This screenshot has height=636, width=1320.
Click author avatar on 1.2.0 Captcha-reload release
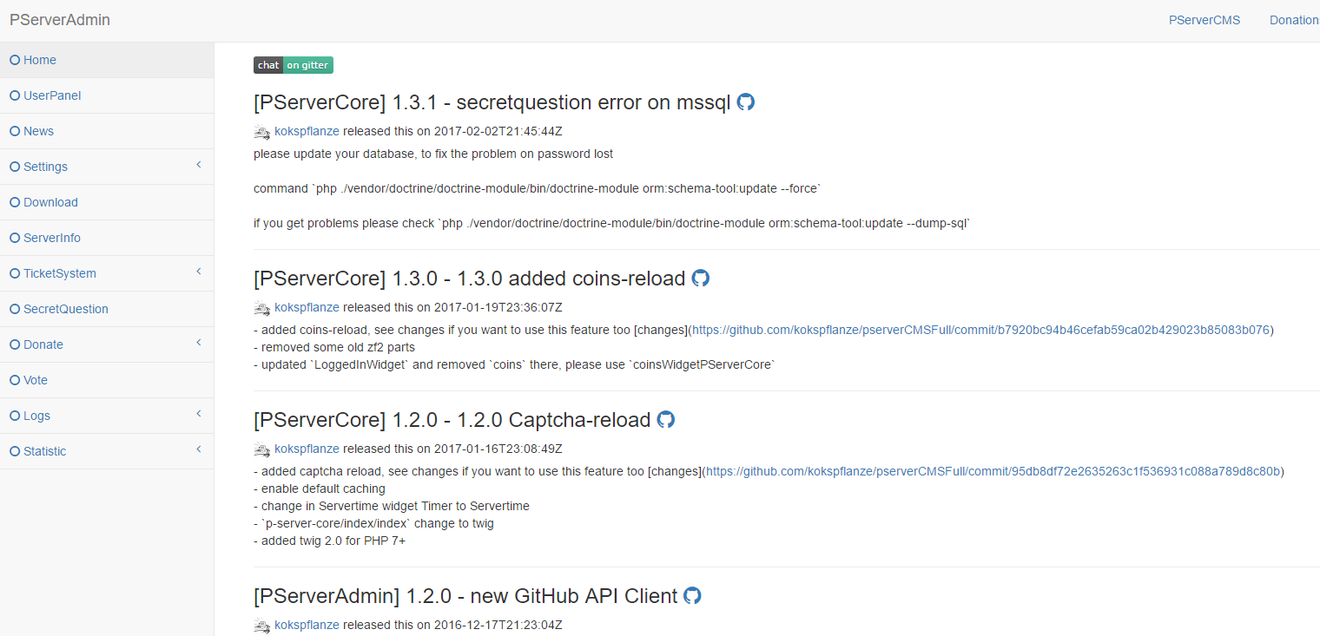(x=262, y=449)
